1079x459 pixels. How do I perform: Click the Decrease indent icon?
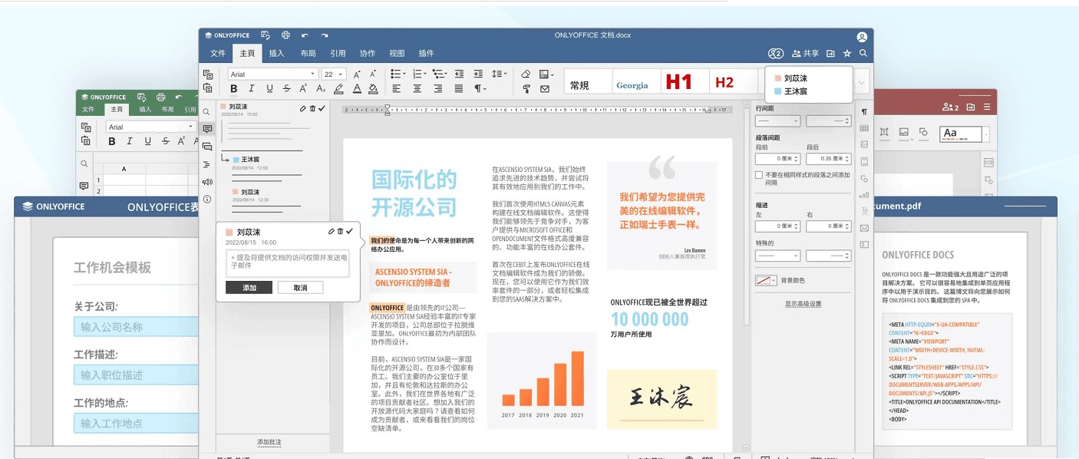click(x=459, y=74)
